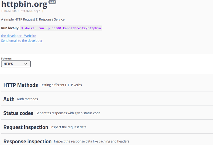Open the Schemes HTTPS dropdown
Image resolution: width=213 pixels, height=145 pixels.
(16, 64)
